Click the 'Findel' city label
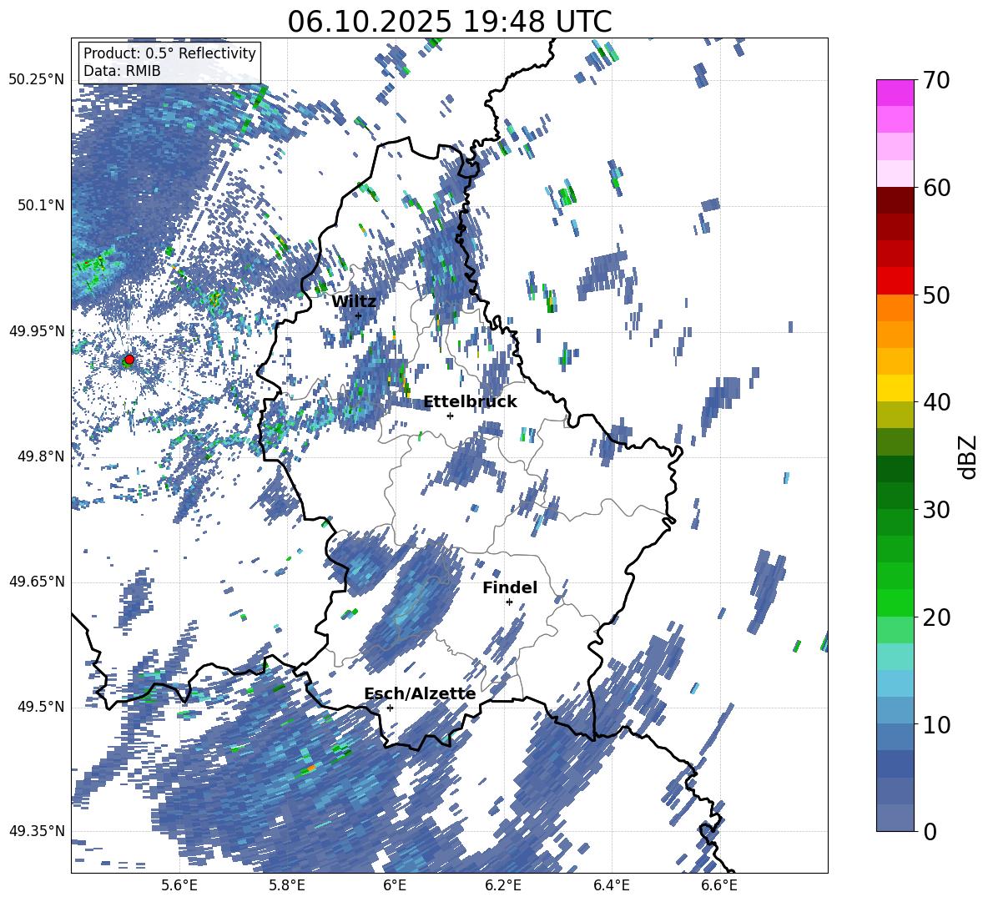 click(510, 587)
